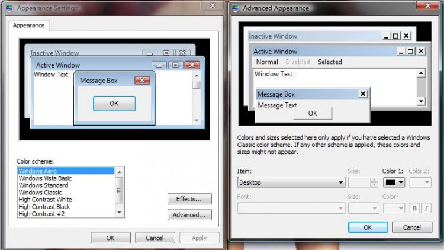Open Advanced... appearance options

point(189,215)
